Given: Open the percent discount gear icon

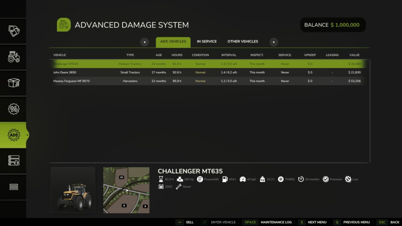Looking at the screenshot, I should click(13, 109).
